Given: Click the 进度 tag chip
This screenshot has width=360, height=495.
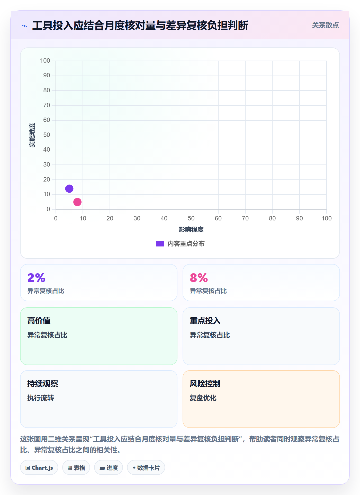Looking at the screenshot, I should (109, 467).
